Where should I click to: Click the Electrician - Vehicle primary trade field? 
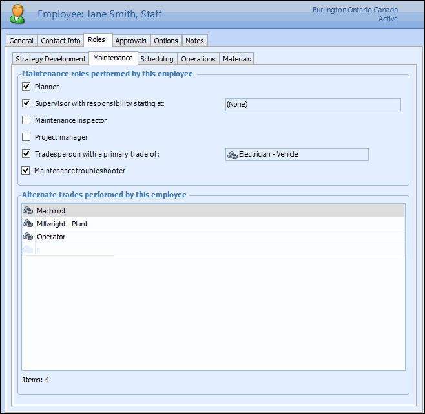(297, 155)
